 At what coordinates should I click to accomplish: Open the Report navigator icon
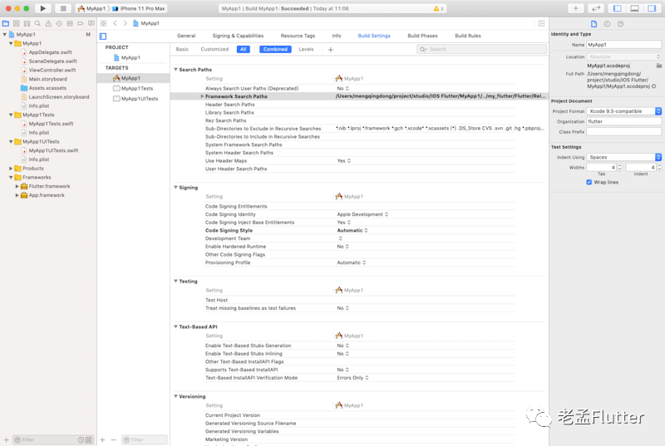coord(91,23)
